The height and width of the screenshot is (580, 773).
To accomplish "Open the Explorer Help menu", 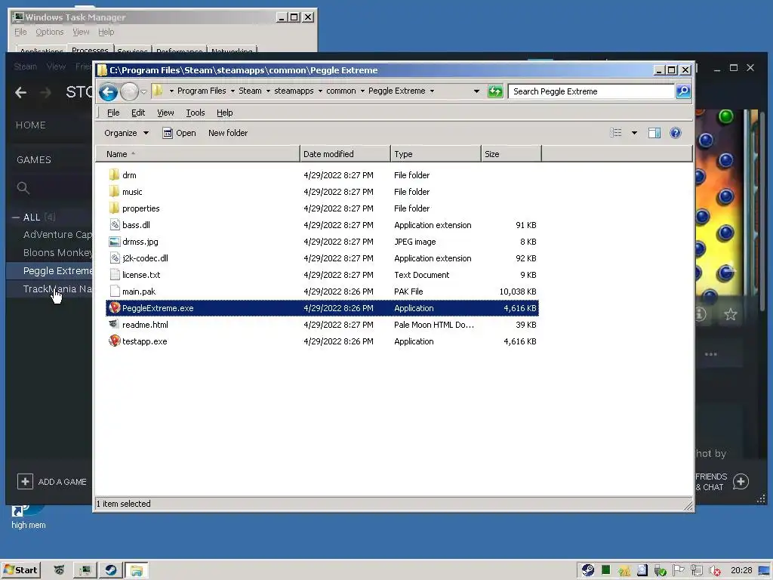I will [225, 113].
